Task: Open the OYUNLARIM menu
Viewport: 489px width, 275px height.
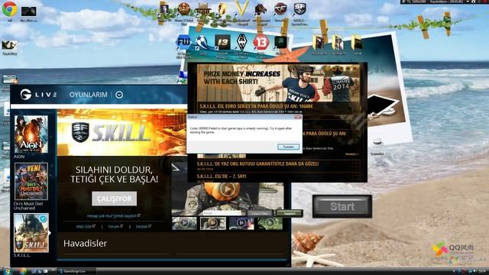Action: pyautogui.click(x=89, y=95)
